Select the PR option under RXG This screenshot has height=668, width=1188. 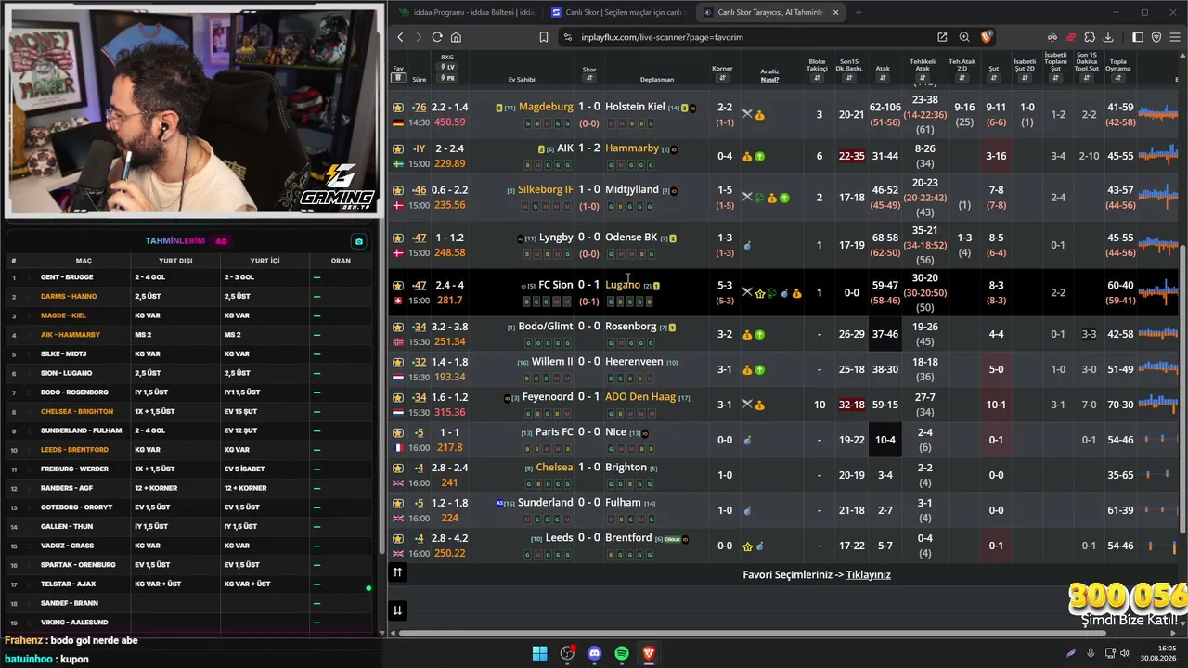pyautogui.click(x=448, y=78)
